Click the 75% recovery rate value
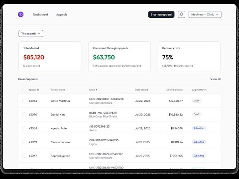The height and width of the screenshot is (179, 239). 167,57
